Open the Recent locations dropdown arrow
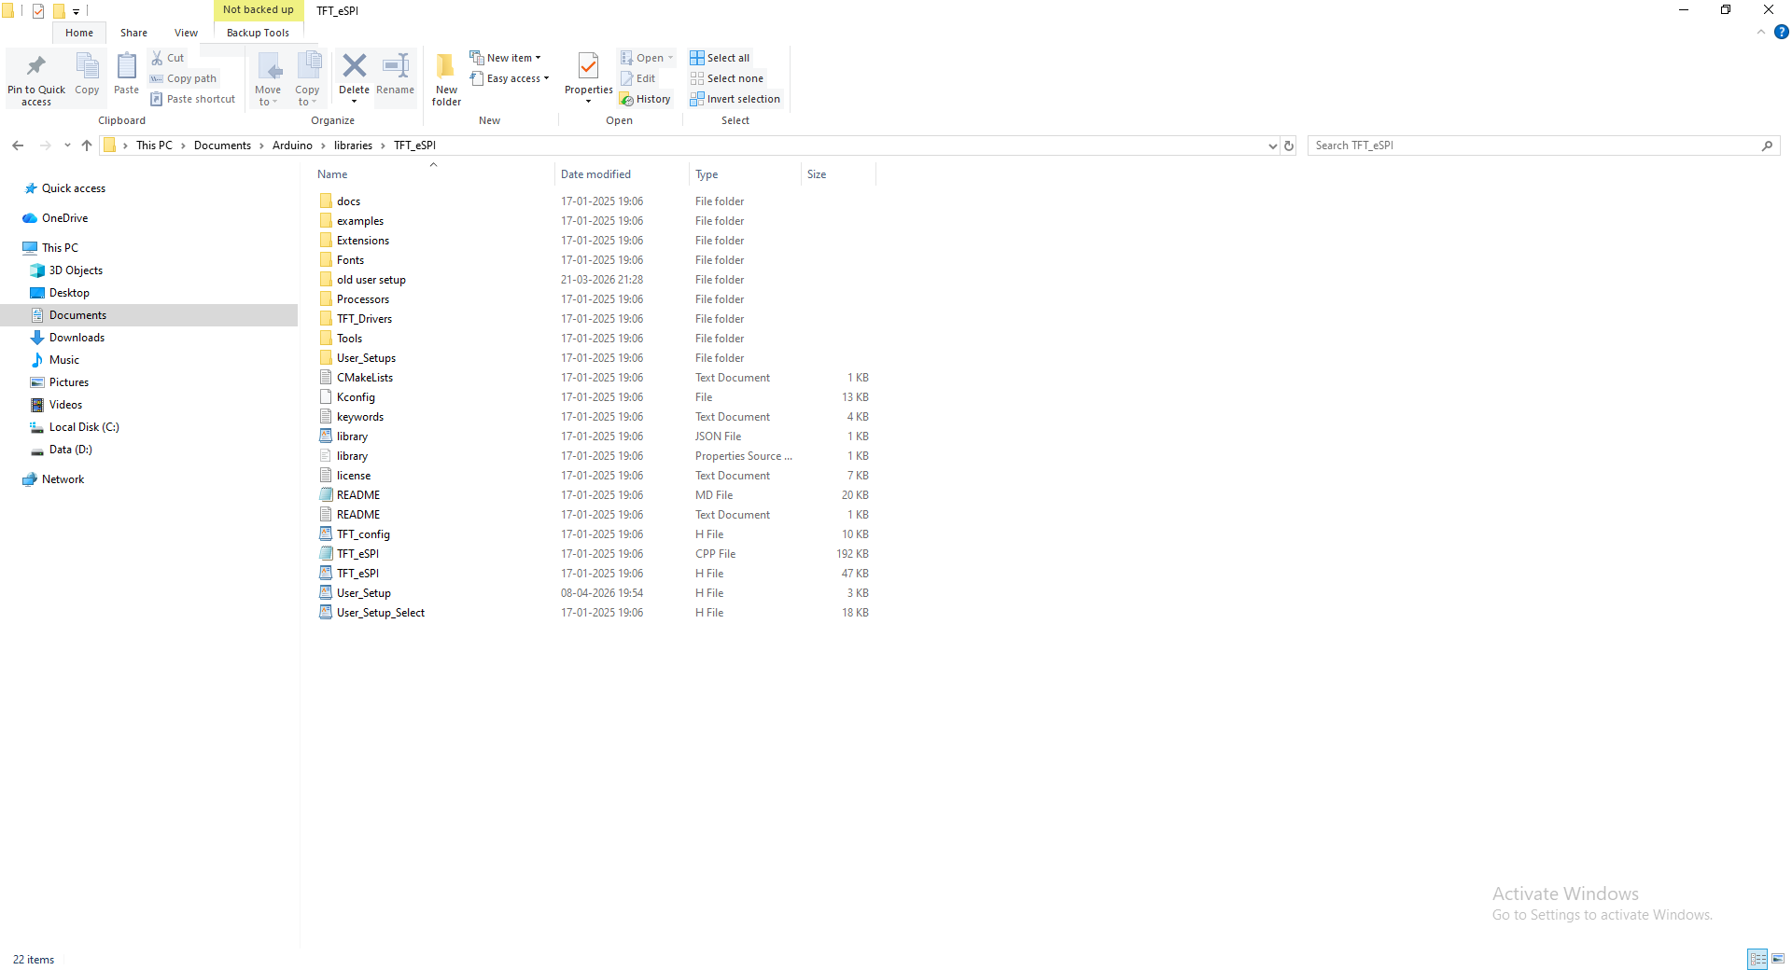The height and width of the screenshot is (970, 1792). (67, 145)
